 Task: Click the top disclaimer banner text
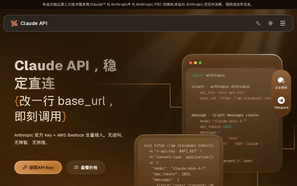pyautogui.click(x=148, y=4)
